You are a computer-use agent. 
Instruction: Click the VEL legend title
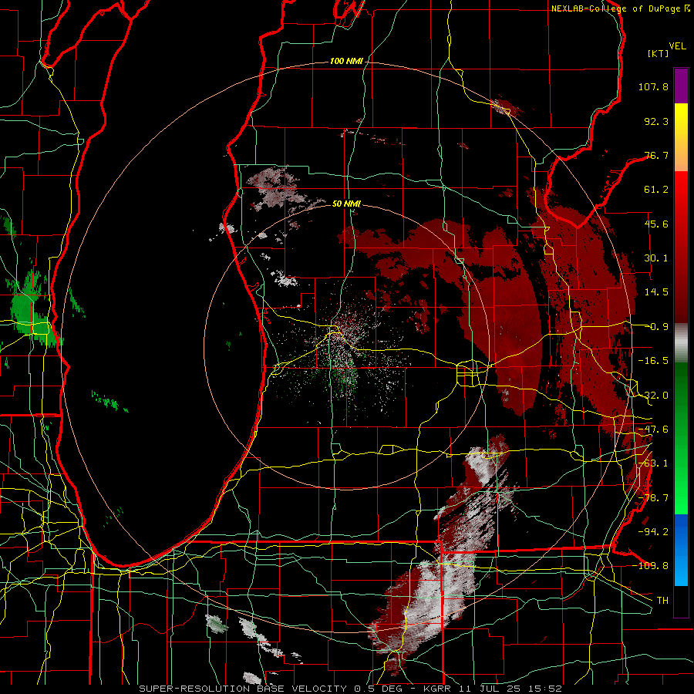click(677, 46)
